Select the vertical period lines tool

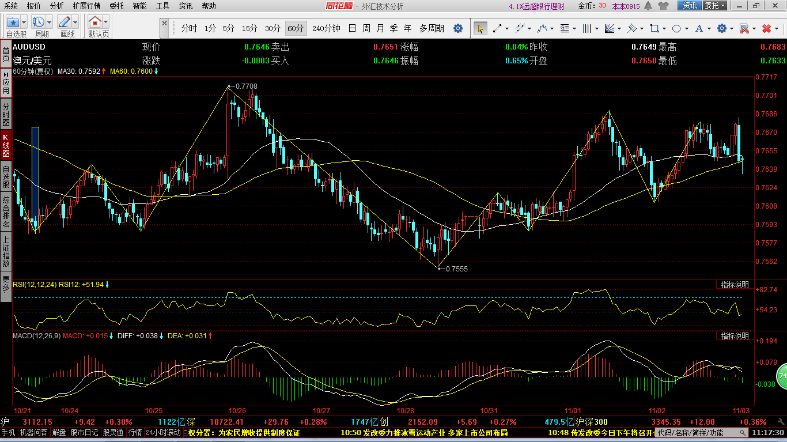[587, 28]
